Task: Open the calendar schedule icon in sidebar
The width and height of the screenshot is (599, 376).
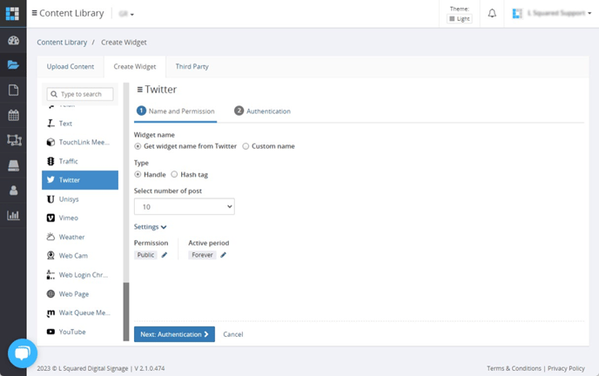Action: tap(13, 115)
